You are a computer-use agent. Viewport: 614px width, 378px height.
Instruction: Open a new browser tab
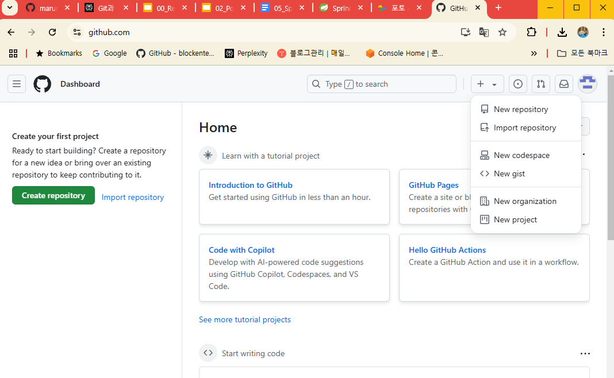498,7
